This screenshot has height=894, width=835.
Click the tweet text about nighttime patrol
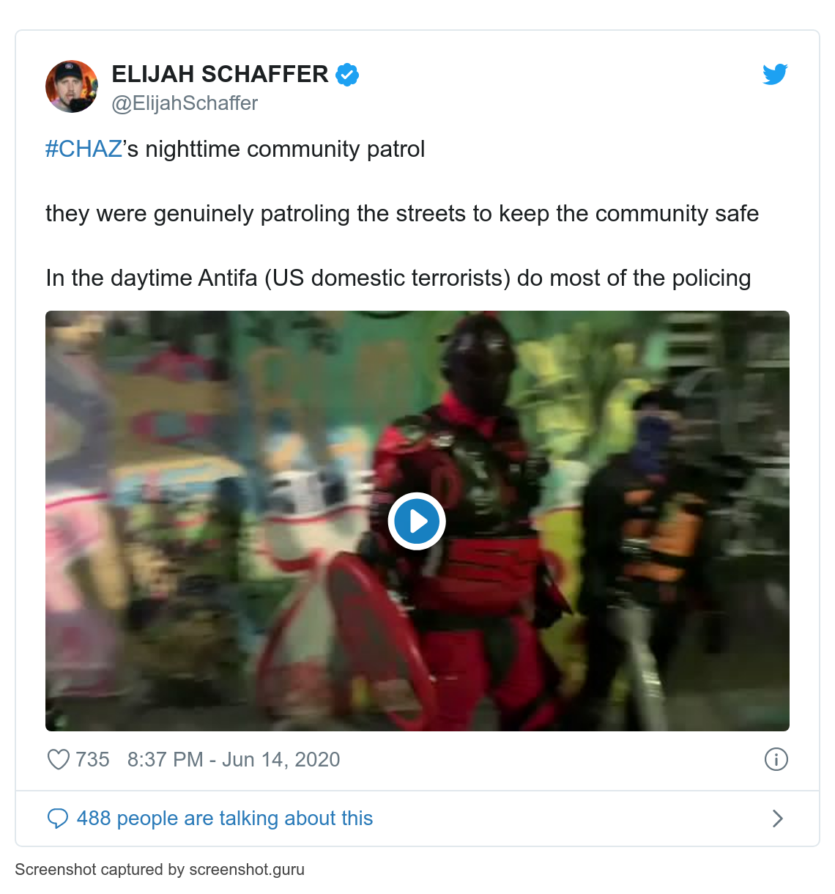235,149
